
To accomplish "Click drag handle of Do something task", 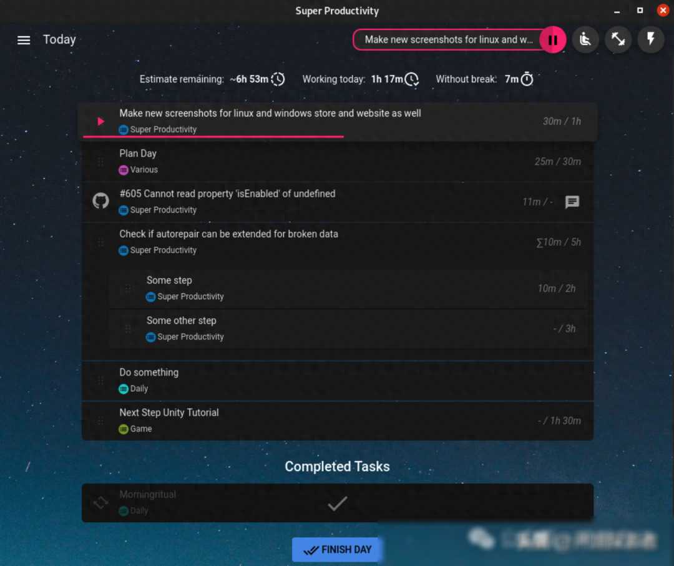I will (x=100, y=380).
